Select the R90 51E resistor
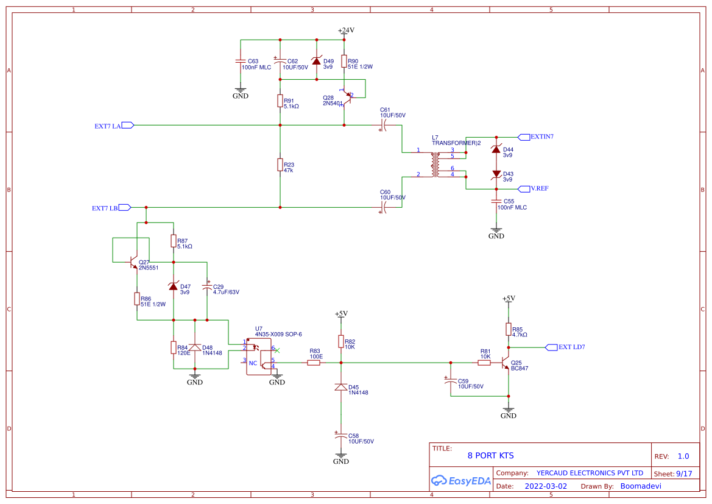The image size is (712, 504). 344,62
